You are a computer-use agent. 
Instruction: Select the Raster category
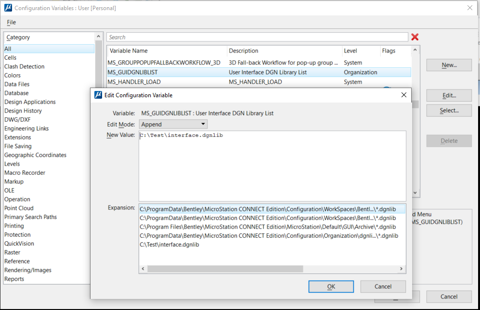tap(47, 253)
